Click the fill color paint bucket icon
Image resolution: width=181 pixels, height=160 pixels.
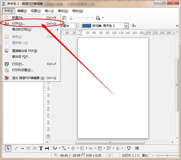[x=134, y=26]
